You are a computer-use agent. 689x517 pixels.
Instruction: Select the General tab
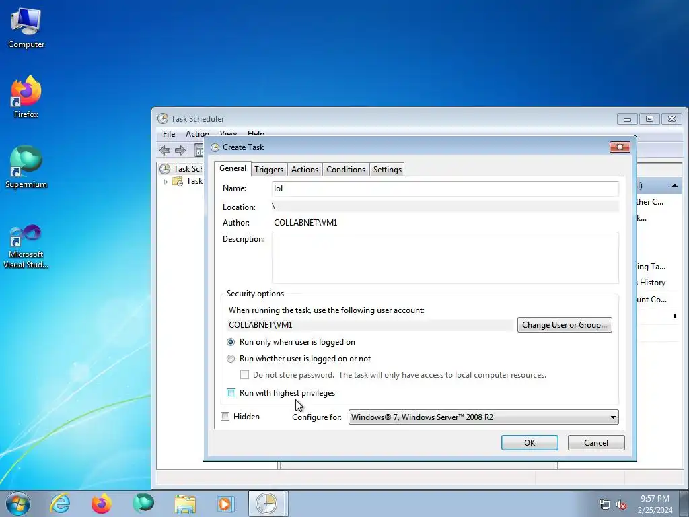[232, 168]
